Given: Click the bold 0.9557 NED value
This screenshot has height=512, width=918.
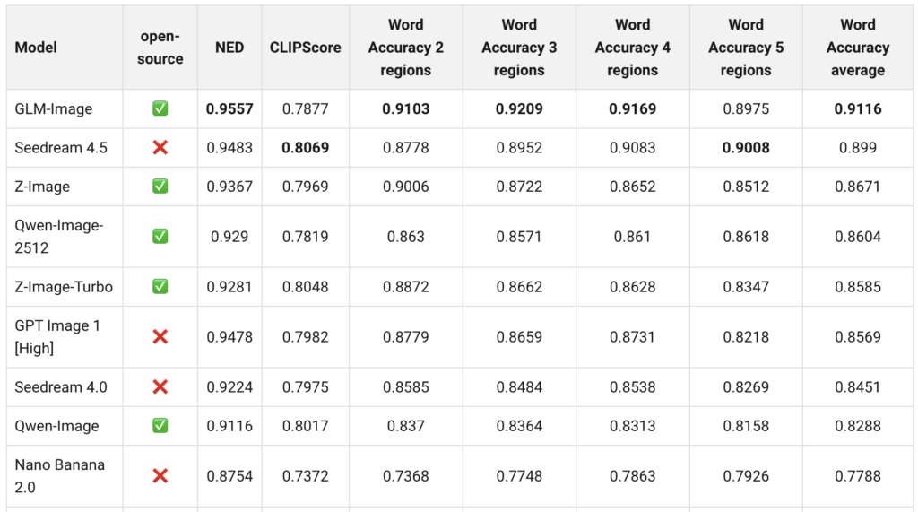Looking at the screenshot, I should pyautogui.click(x=229, y=108).
